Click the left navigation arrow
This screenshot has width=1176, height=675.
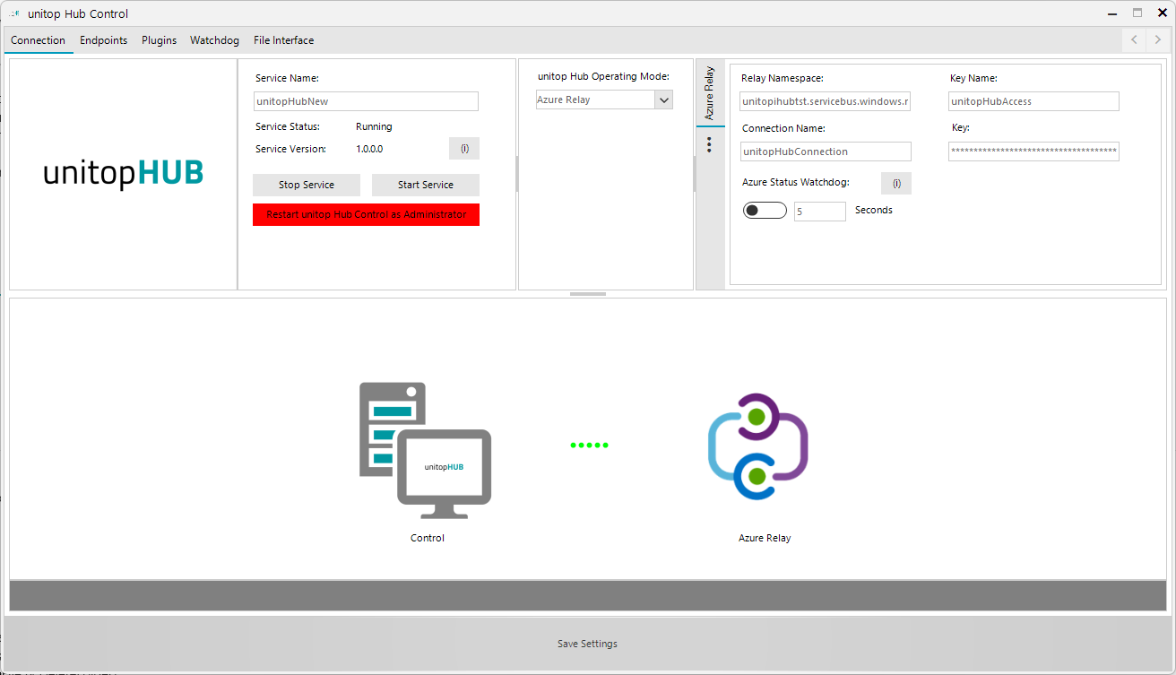1134,39
